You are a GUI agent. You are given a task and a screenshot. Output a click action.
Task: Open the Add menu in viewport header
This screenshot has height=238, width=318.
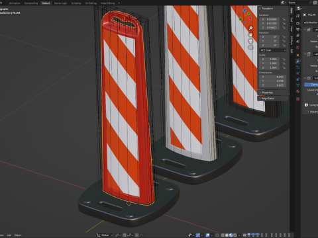pos(9,235)
